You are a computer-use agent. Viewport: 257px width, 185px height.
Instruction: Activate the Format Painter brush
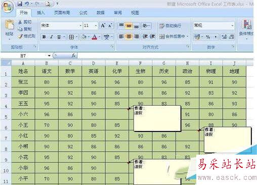tap(27, 36)
